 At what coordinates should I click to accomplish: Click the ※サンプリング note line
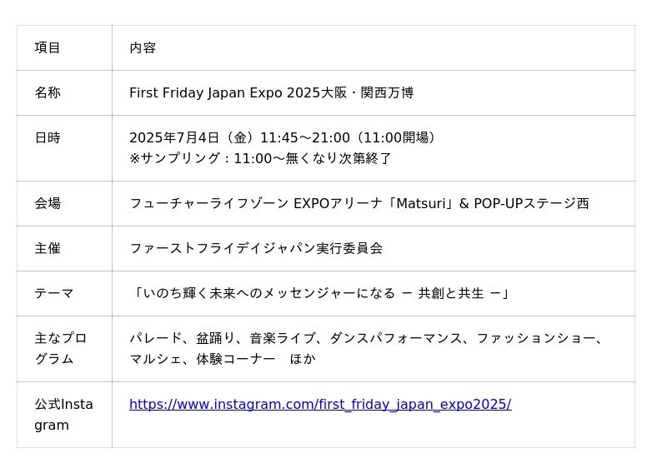(x=260, y=158)
